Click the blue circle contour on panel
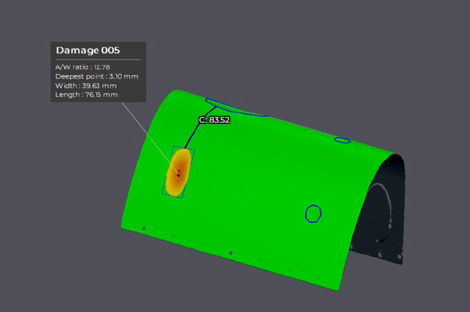 (313, 214)
